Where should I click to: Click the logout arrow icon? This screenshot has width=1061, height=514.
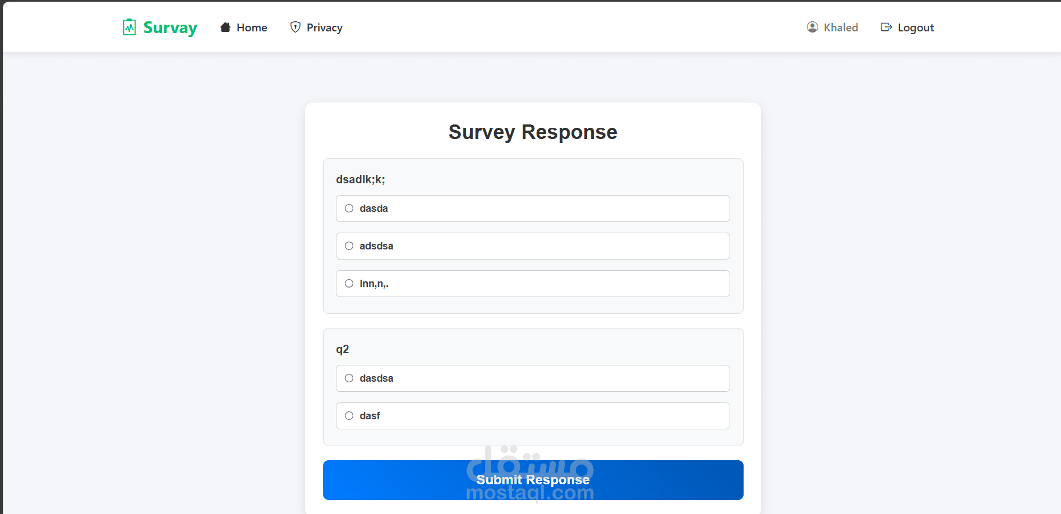pos(886,27)
